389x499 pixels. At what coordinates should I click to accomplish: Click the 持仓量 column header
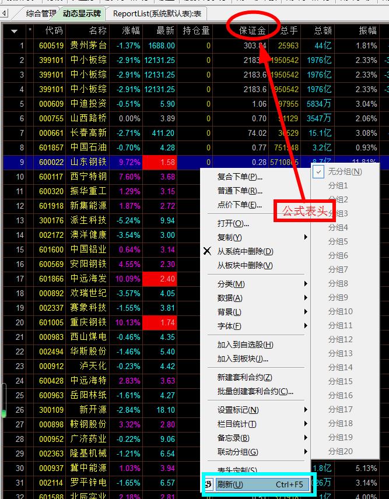[x=196, y=30]
